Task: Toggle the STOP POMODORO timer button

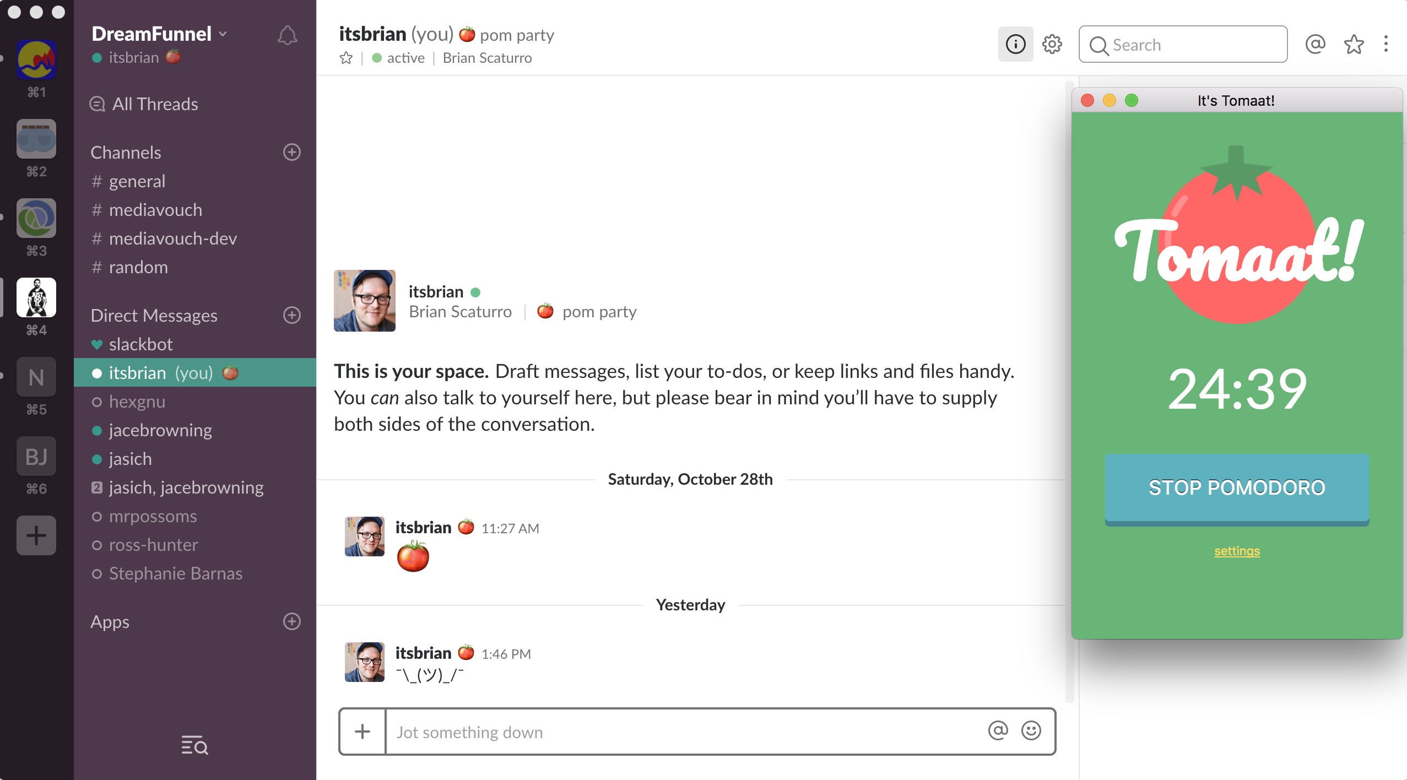Action: tap(1237, 488)
